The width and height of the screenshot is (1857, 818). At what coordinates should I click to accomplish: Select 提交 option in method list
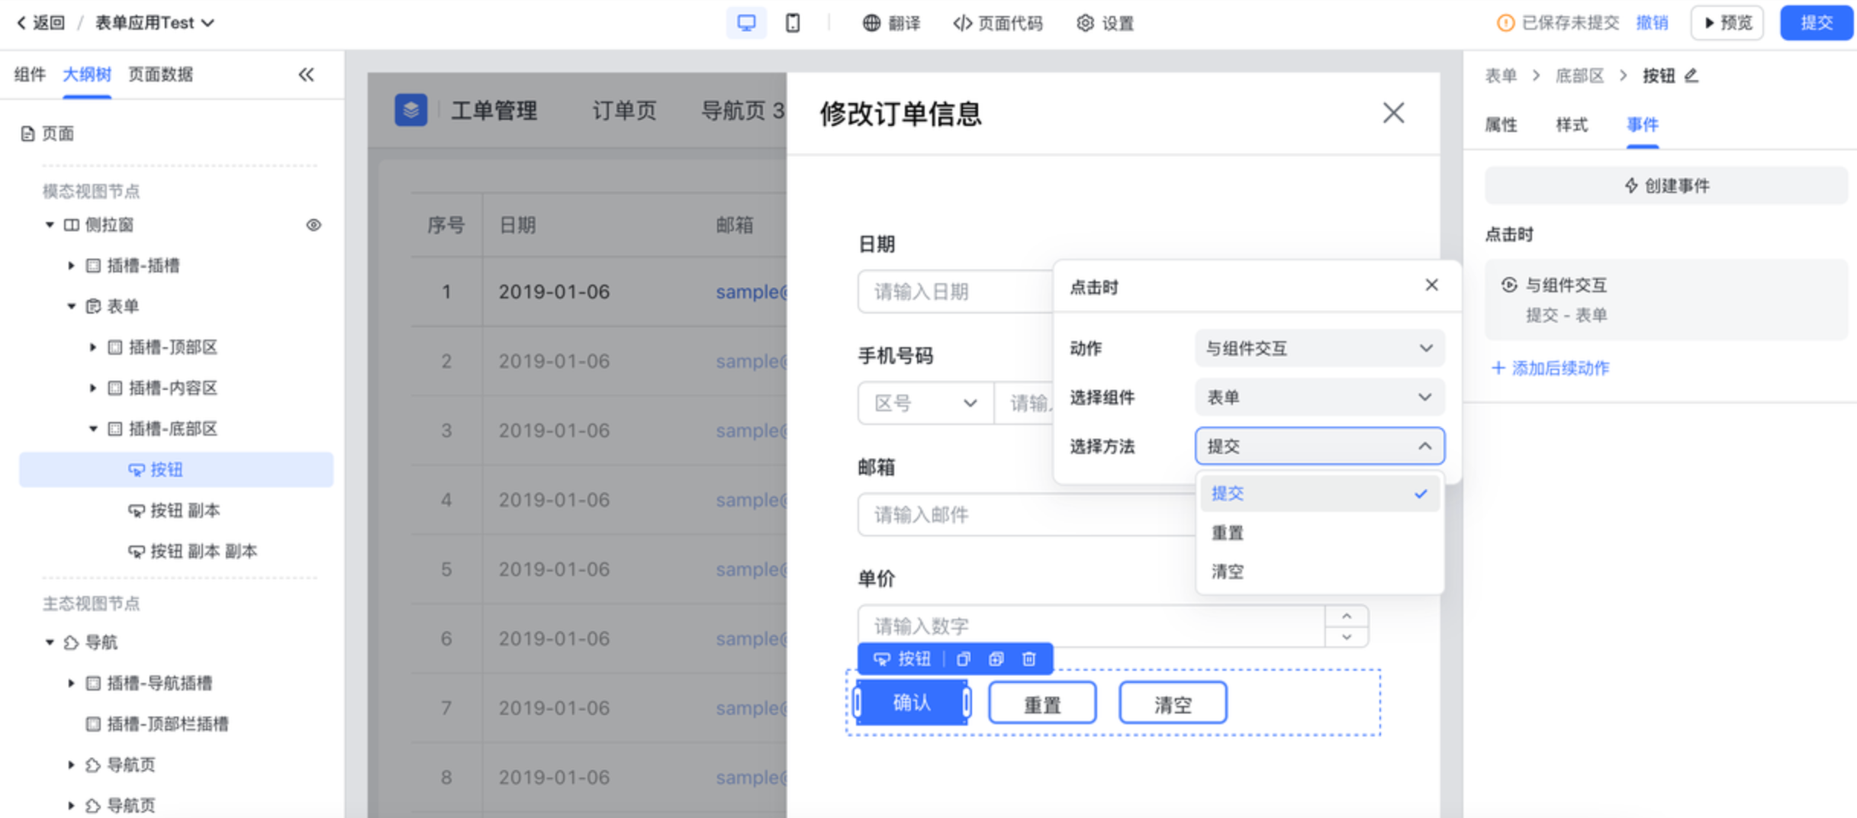(x=1320, y=494)
